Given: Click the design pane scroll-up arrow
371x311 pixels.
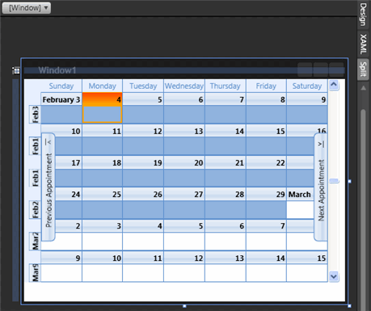Looking at the screenshot, I should point(364,88).
